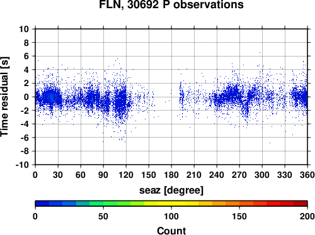Click the x-axis tick label 90
Screen dimensions: 315x235
(x=103, y=175)
